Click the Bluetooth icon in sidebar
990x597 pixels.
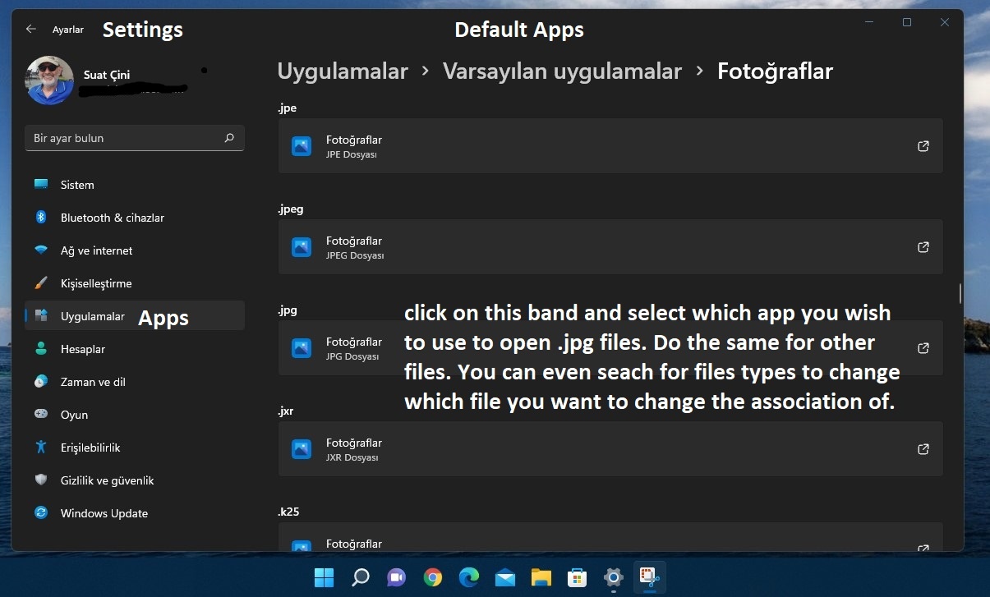41,218
